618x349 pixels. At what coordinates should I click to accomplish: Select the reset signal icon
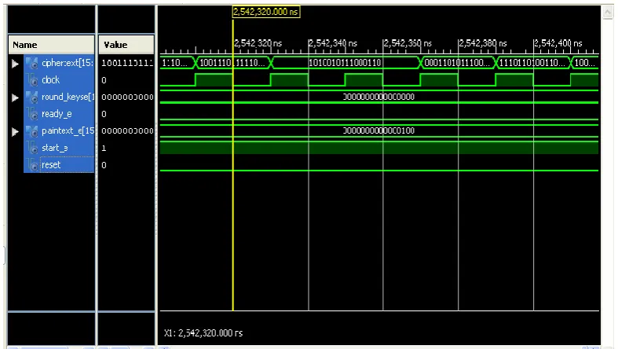click(33, 165)
